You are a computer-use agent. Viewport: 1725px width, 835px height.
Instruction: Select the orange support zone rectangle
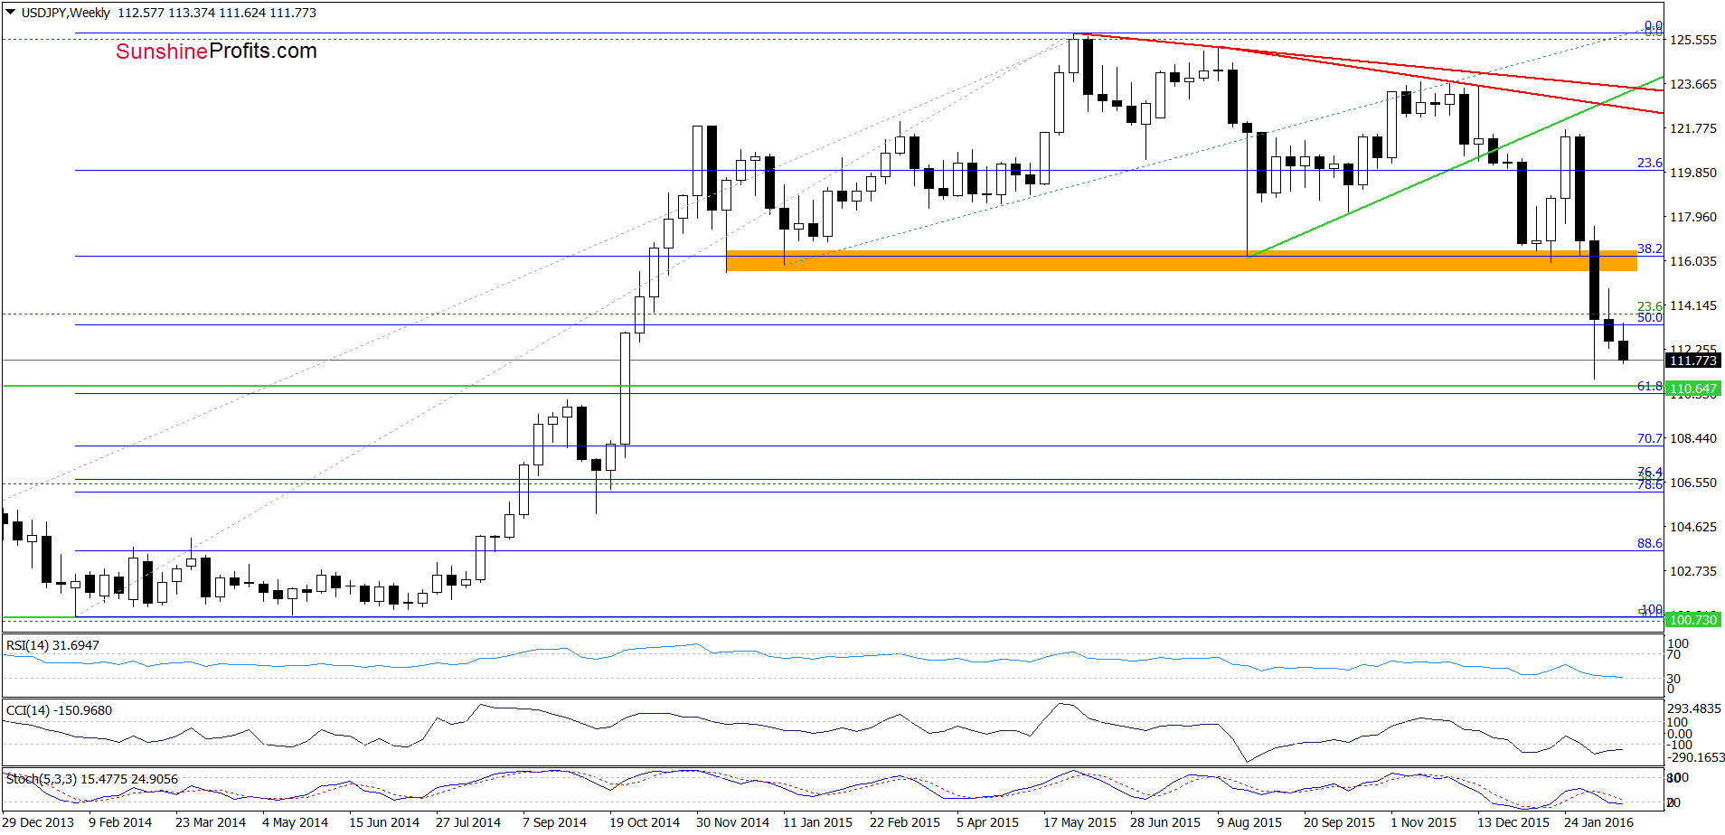coord(1182,260)
